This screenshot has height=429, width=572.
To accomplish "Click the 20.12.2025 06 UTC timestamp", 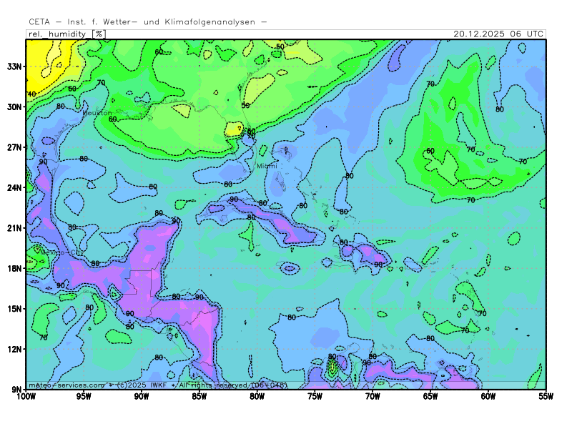I will 498,34.
